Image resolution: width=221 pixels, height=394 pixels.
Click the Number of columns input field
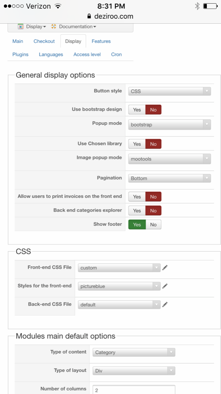[134, 390]
